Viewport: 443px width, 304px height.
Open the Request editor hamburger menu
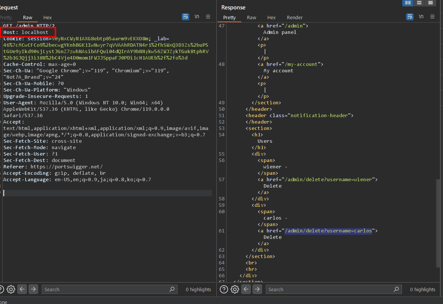[208, 17]
